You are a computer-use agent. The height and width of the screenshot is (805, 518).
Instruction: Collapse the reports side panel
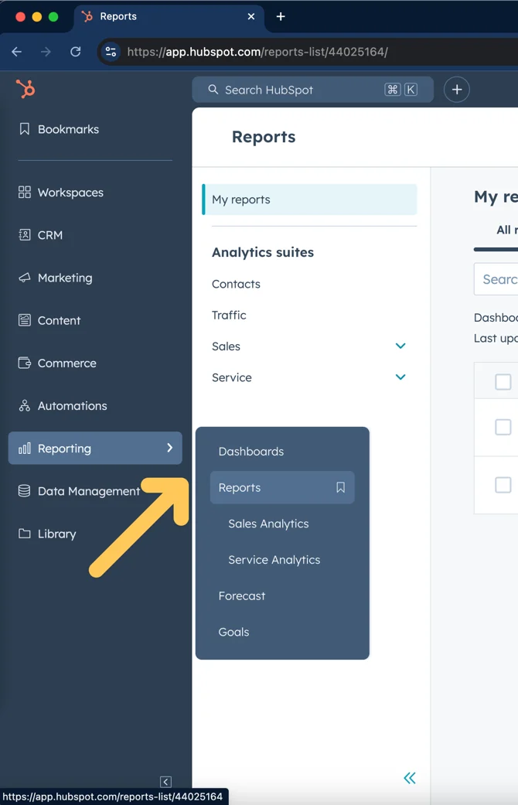tap(410, 778)
